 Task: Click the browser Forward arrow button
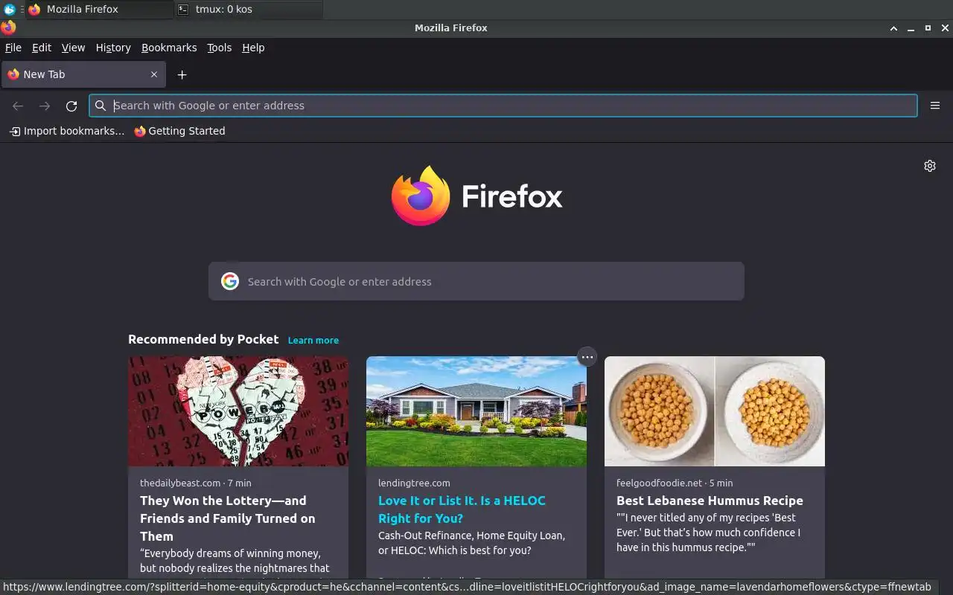click(x=45, y=106)
